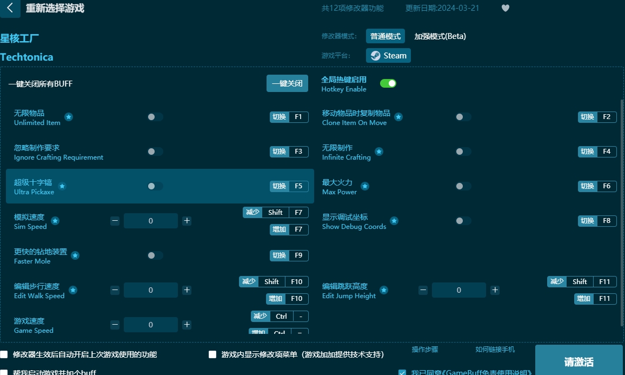Switch on the Max Power toggle
The width and height of the screenshot is (625, 375).
point(463,186)
